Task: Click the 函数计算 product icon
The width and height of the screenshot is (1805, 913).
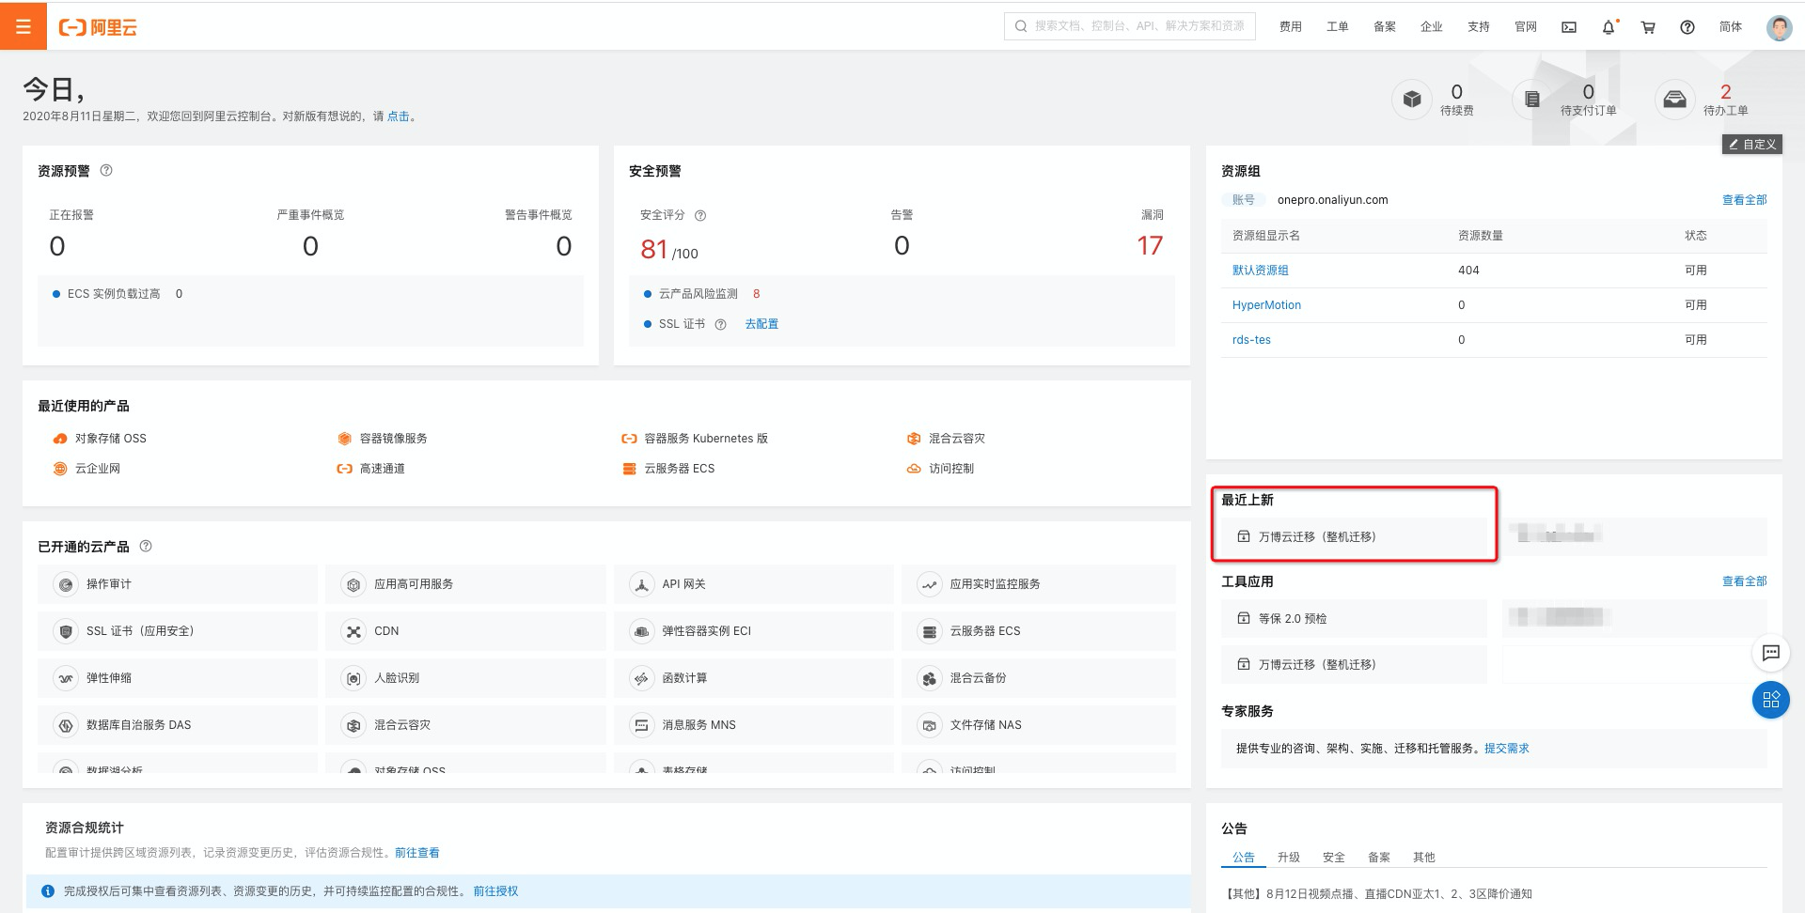Action: [641, 679]
